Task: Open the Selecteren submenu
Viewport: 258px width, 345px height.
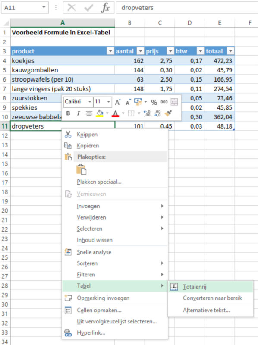Action: pyautogui.click(x=114, y=229)
